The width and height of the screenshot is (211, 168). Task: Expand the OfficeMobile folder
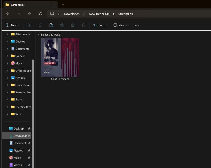[7, 71]
